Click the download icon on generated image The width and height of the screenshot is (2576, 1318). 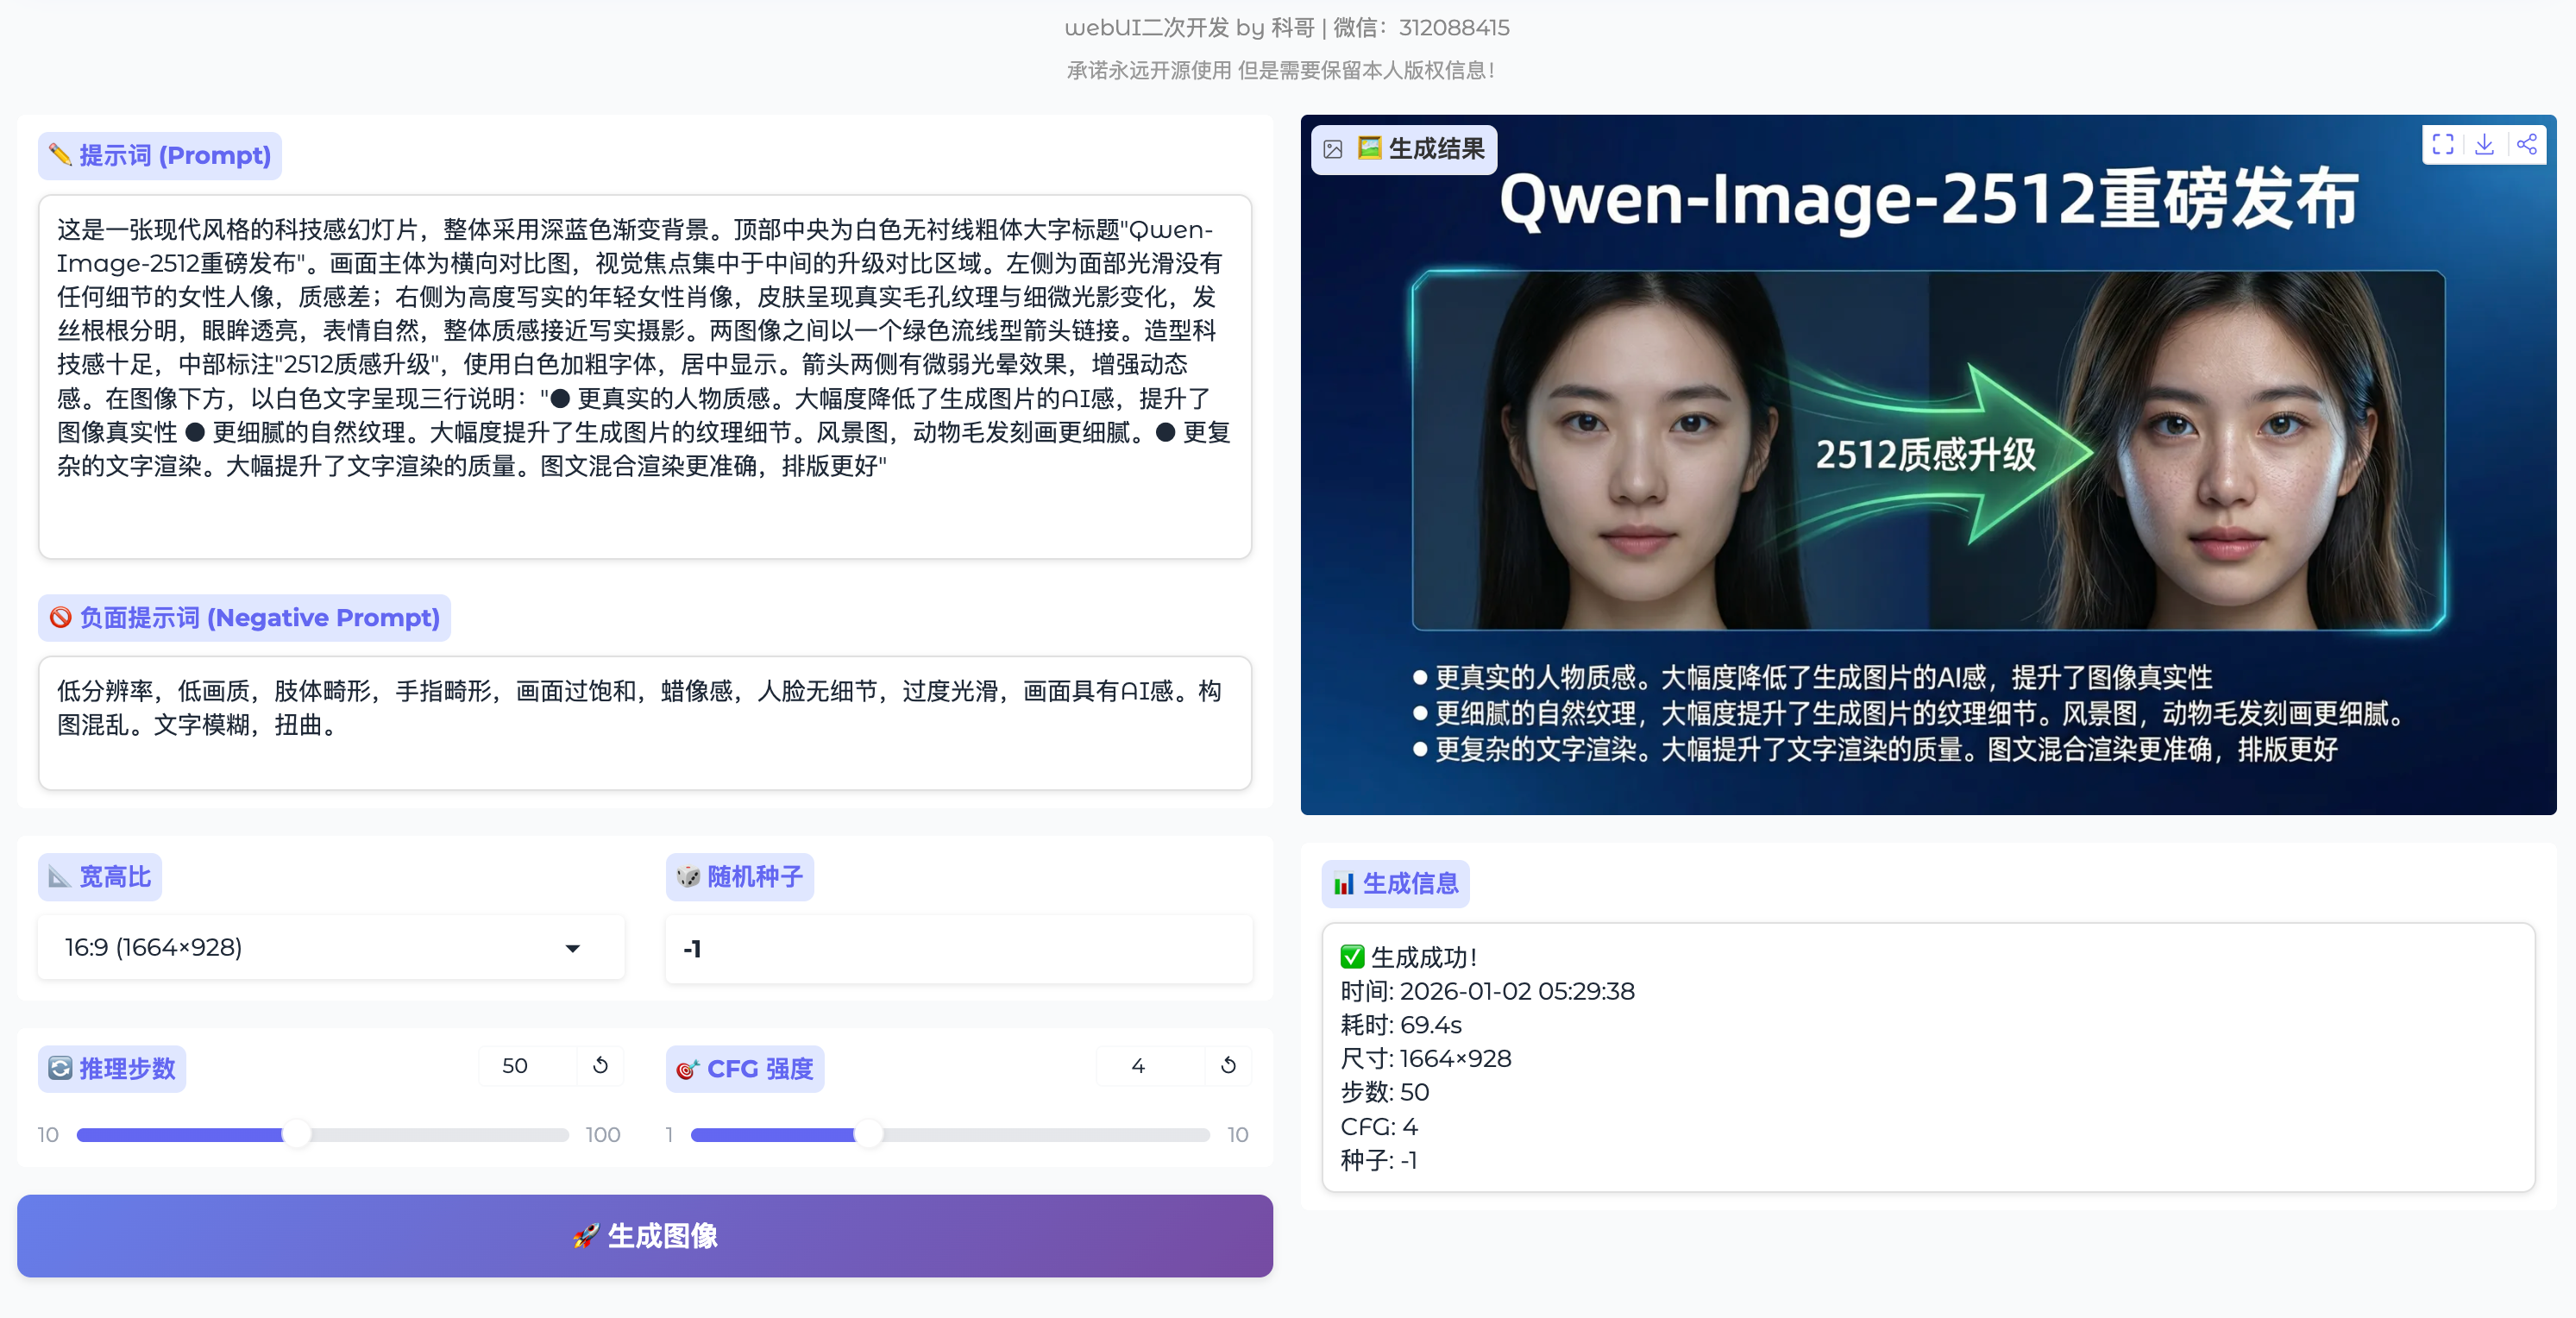click(2484, 145)
